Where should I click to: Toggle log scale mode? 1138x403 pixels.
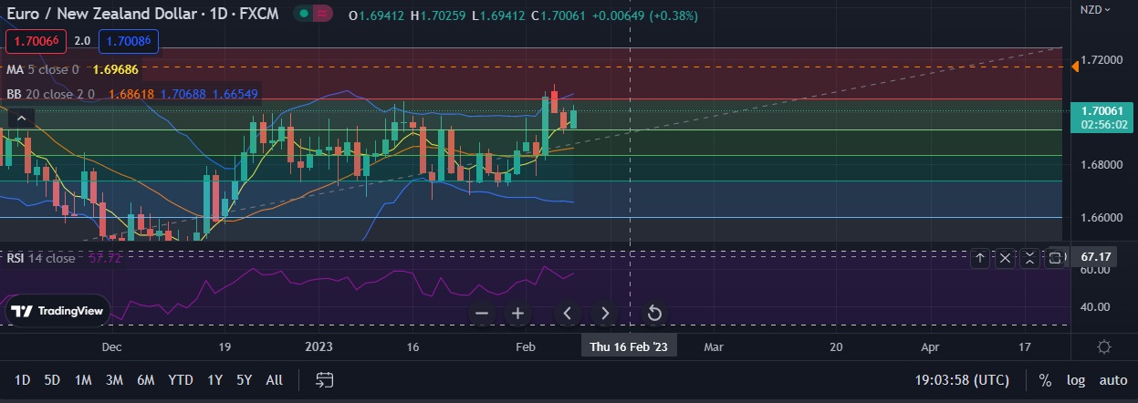(x=1076, y=380)
